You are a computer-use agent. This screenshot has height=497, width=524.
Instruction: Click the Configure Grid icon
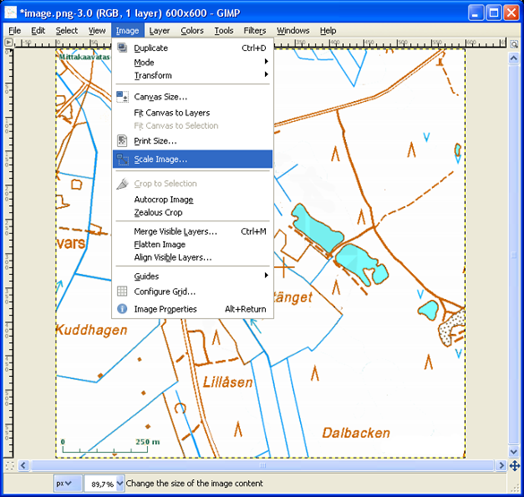click(123, 291)
